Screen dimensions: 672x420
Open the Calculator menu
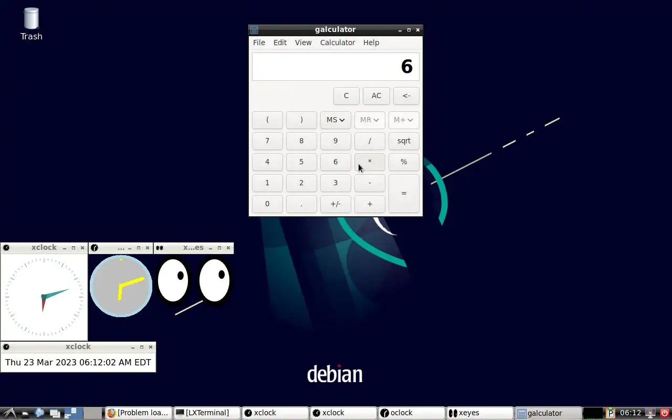click(338, 43)
